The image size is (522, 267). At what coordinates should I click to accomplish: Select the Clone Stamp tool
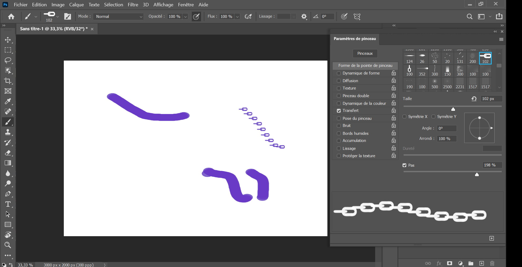tap(8, 132)
